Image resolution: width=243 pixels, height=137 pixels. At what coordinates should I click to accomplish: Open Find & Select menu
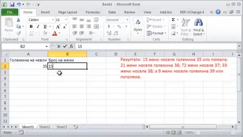199,27
